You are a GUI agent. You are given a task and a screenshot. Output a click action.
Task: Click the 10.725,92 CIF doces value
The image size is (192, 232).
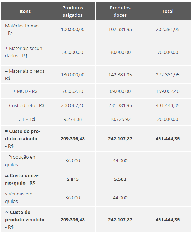(x=120, y=119)
